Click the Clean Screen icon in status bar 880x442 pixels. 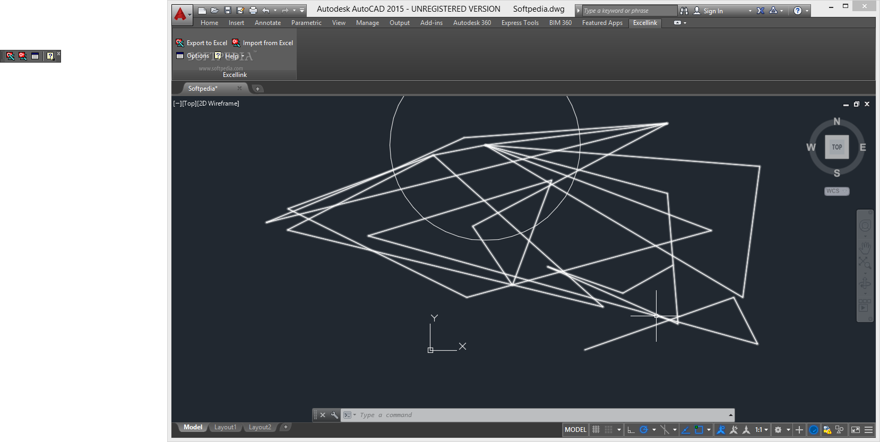coord(856,430)
